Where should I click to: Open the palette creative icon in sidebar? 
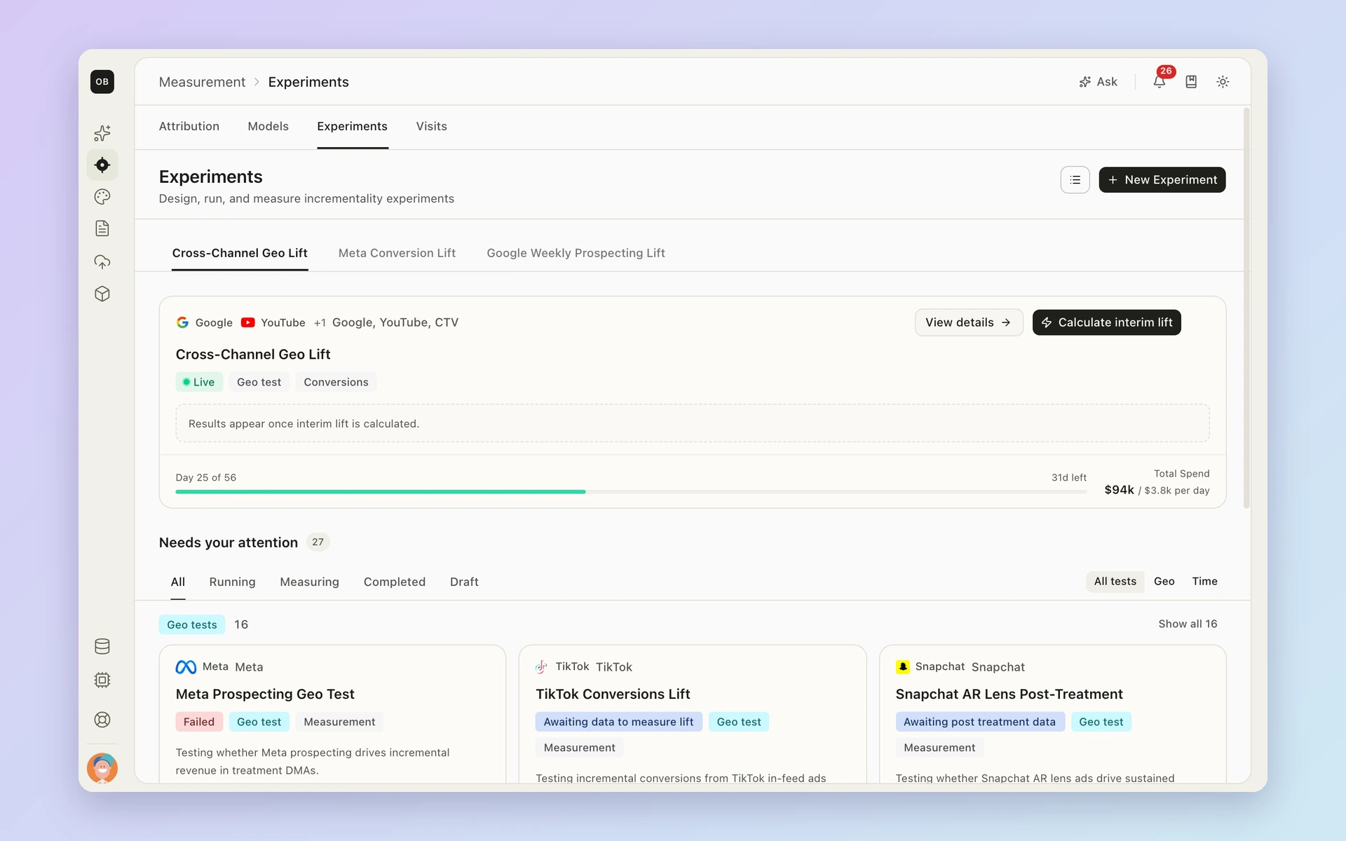click(102, 197)
